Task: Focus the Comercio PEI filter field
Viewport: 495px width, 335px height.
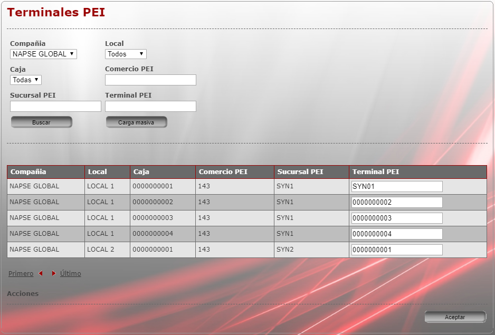Action: [150, 80]
